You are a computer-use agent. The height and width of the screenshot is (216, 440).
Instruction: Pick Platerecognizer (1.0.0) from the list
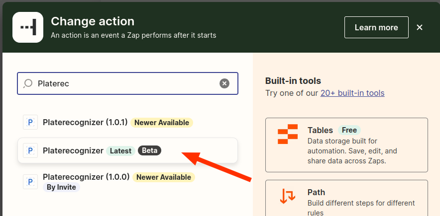click(86, 177)
